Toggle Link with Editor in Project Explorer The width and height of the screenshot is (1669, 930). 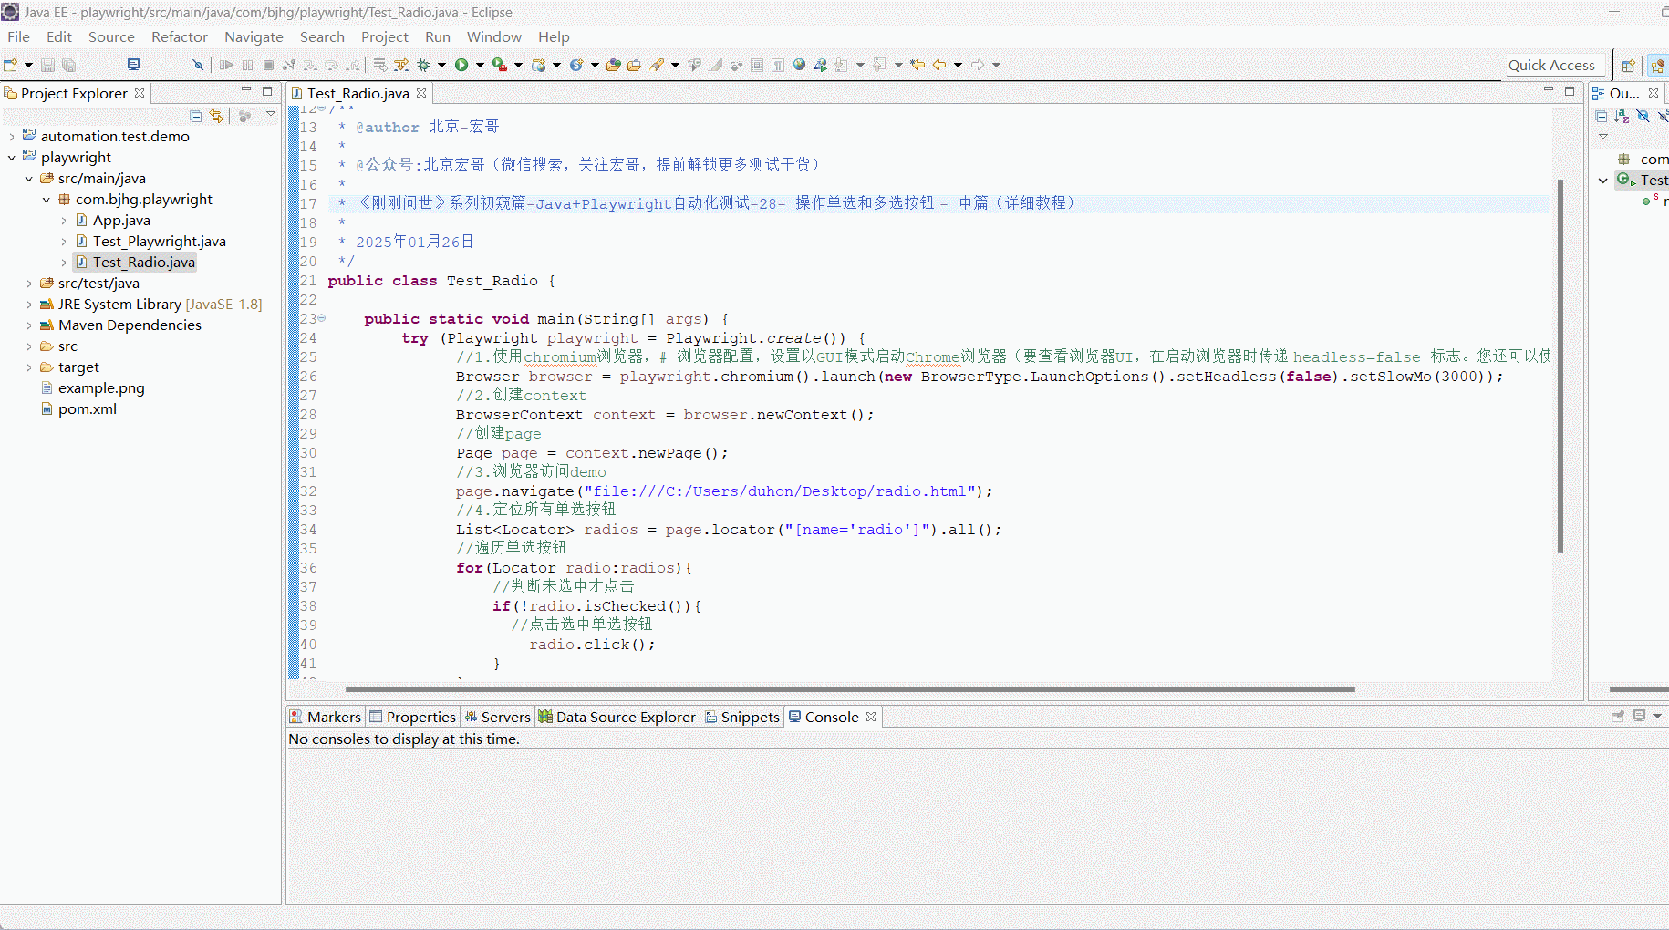[216, 116]
